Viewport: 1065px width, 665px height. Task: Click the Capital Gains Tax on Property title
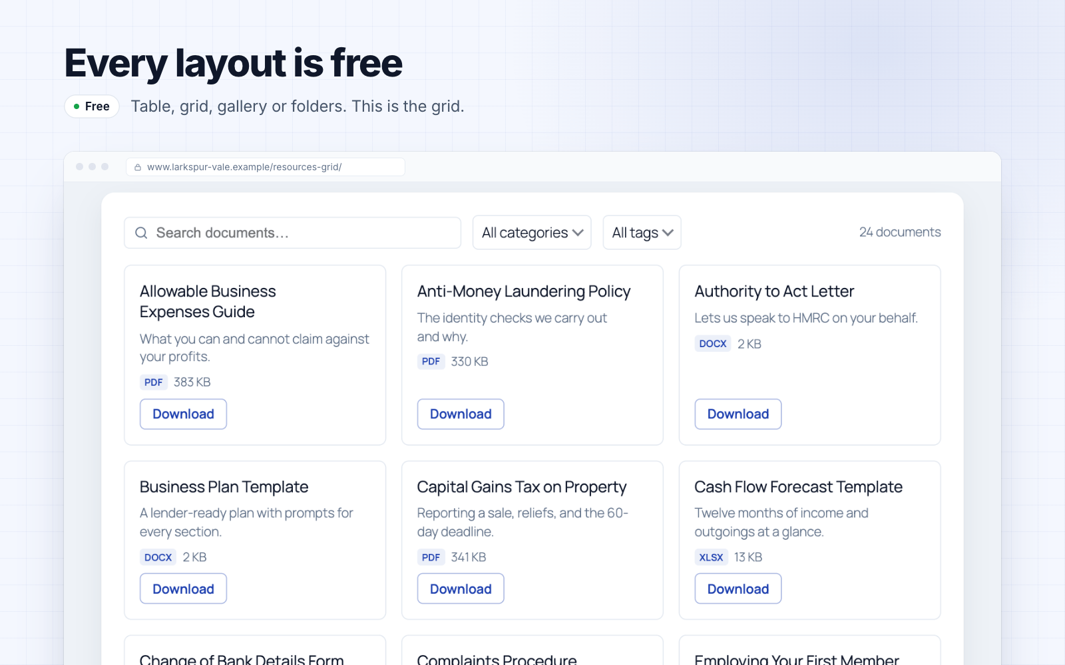pos(522,487)
